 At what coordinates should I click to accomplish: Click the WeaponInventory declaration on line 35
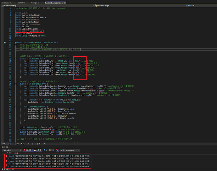coord(79,86)
